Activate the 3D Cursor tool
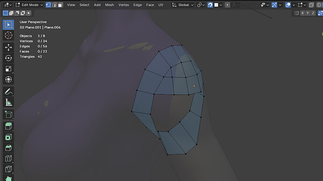The image size is (323, 181). (x=8, y=36)
